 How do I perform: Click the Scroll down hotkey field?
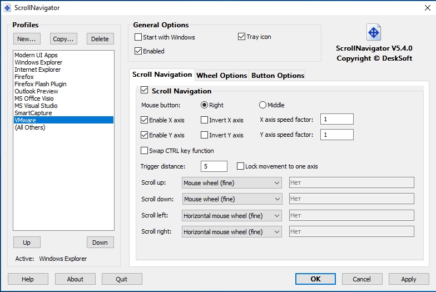tap(351, 199)
